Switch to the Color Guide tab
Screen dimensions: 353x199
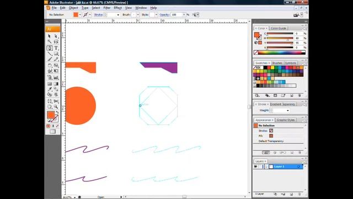[x=278, y=28]
